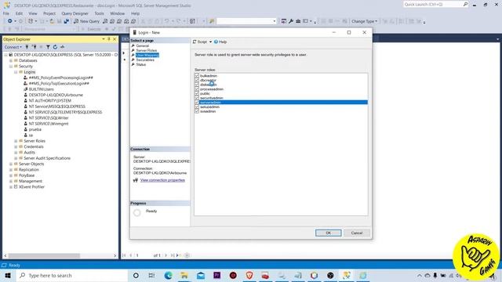Image resolution: width=502 pixels, height=282 pixels.
Task: Toggle the sysadmin server role checkbox
Action: [197, 111]
